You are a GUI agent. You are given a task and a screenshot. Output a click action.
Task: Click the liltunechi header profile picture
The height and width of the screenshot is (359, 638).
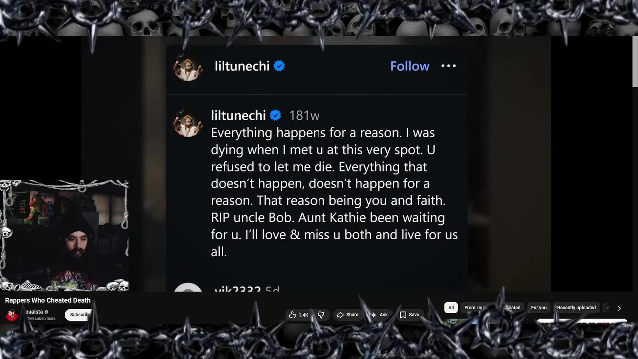188,67
